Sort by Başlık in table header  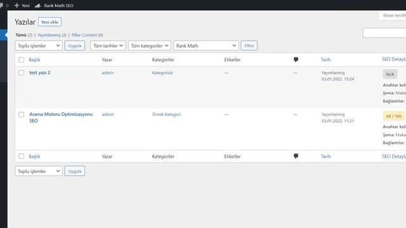(34, 60)
